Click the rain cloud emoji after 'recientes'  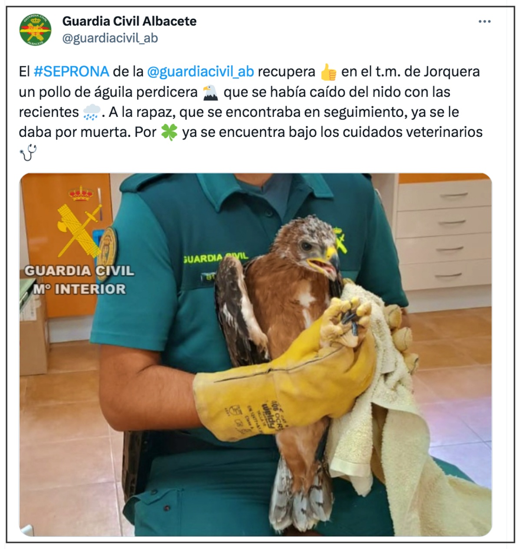(x=92, y=112)
